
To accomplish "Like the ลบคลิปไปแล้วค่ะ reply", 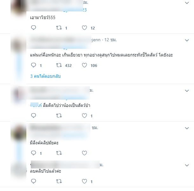I will [x=84, y=181].
